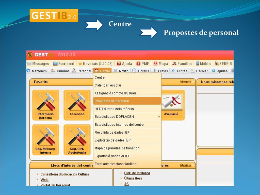Click the Mantenim. refresh icon

28,71
